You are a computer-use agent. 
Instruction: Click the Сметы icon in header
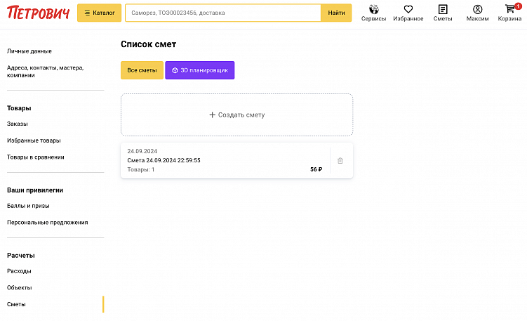coord(442,10)
